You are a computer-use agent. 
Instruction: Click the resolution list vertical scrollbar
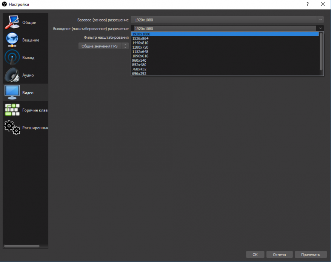[321, 52]
